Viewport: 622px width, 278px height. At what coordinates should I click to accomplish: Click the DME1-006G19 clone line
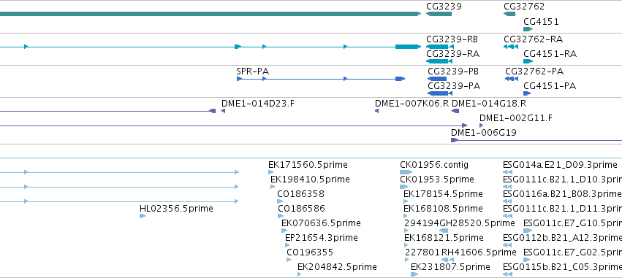pos(536,140)
